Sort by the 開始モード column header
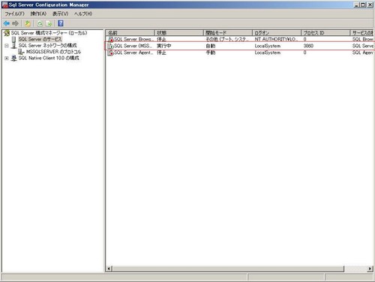Viewport: 375px width, 282px height. [x=228, y=33]
